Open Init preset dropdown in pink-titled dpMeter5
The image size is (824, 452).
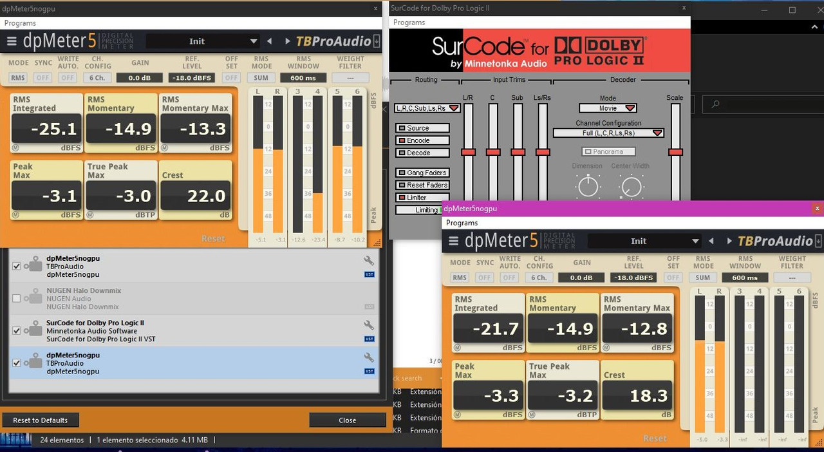644,241
